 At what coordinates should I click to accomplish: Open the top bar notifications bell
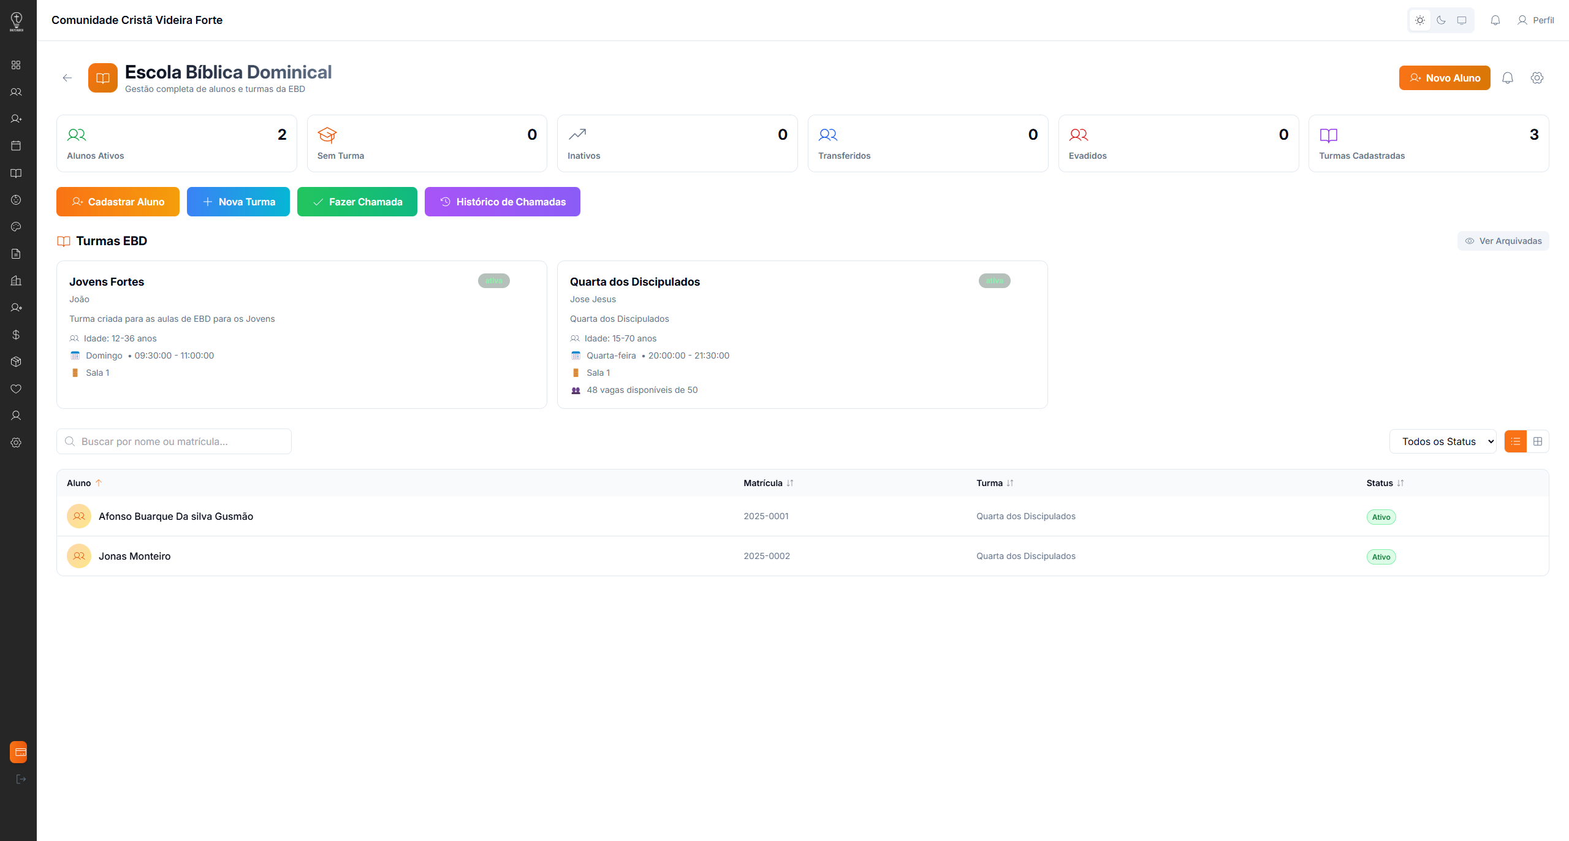click(1495, 20)
